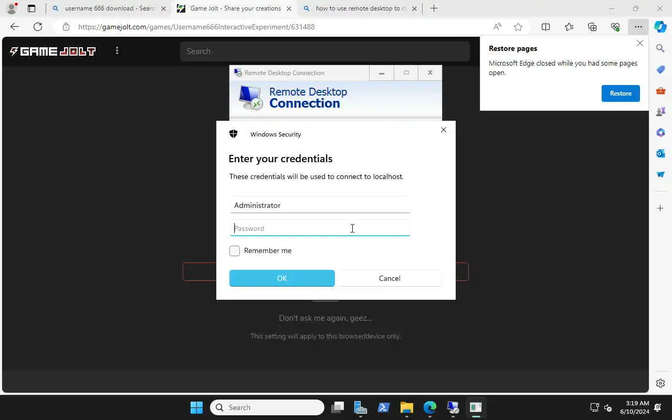Screen dimensions: 672x420
Task: Open sidebar Search icon
Action: coord(660,48)
